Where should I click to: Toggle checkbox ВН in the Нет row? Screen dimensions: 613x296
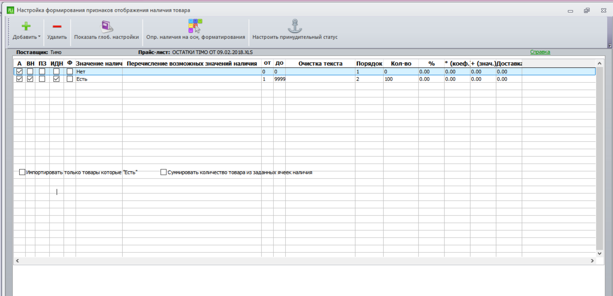[30, 71]
